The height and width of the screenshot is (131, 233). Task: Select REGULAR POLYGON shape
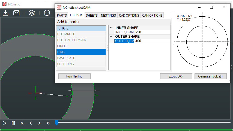(x=81, y=40)
